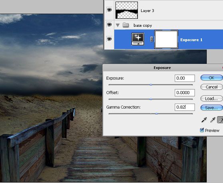Click the Save... button
This screenshot has width=223, height=183.
[x=211, y=107]
